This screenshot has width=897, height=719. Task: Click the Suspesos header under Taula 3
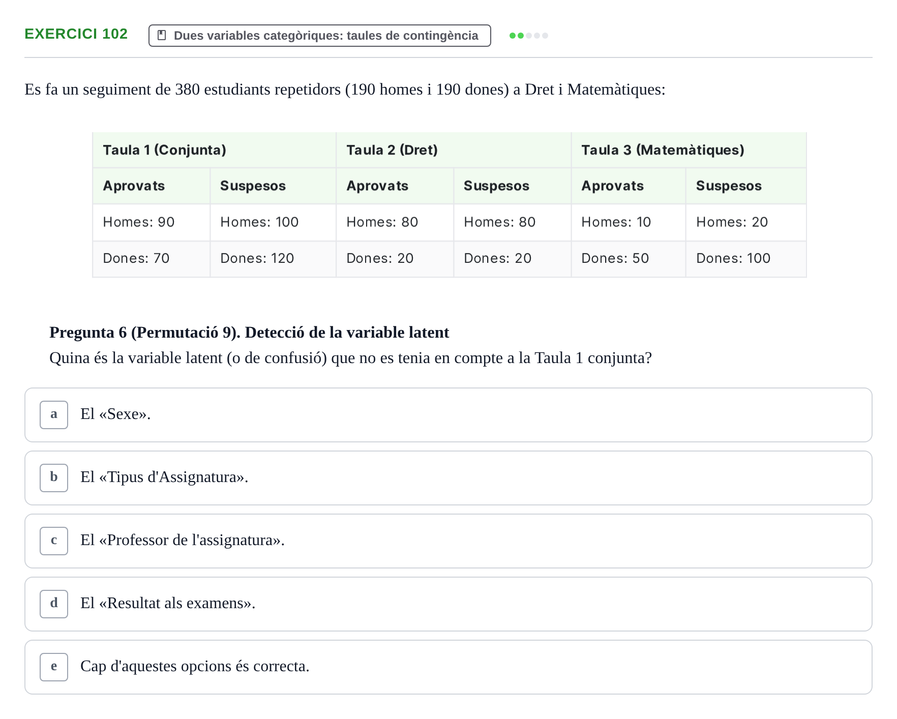tap(746, 186)
